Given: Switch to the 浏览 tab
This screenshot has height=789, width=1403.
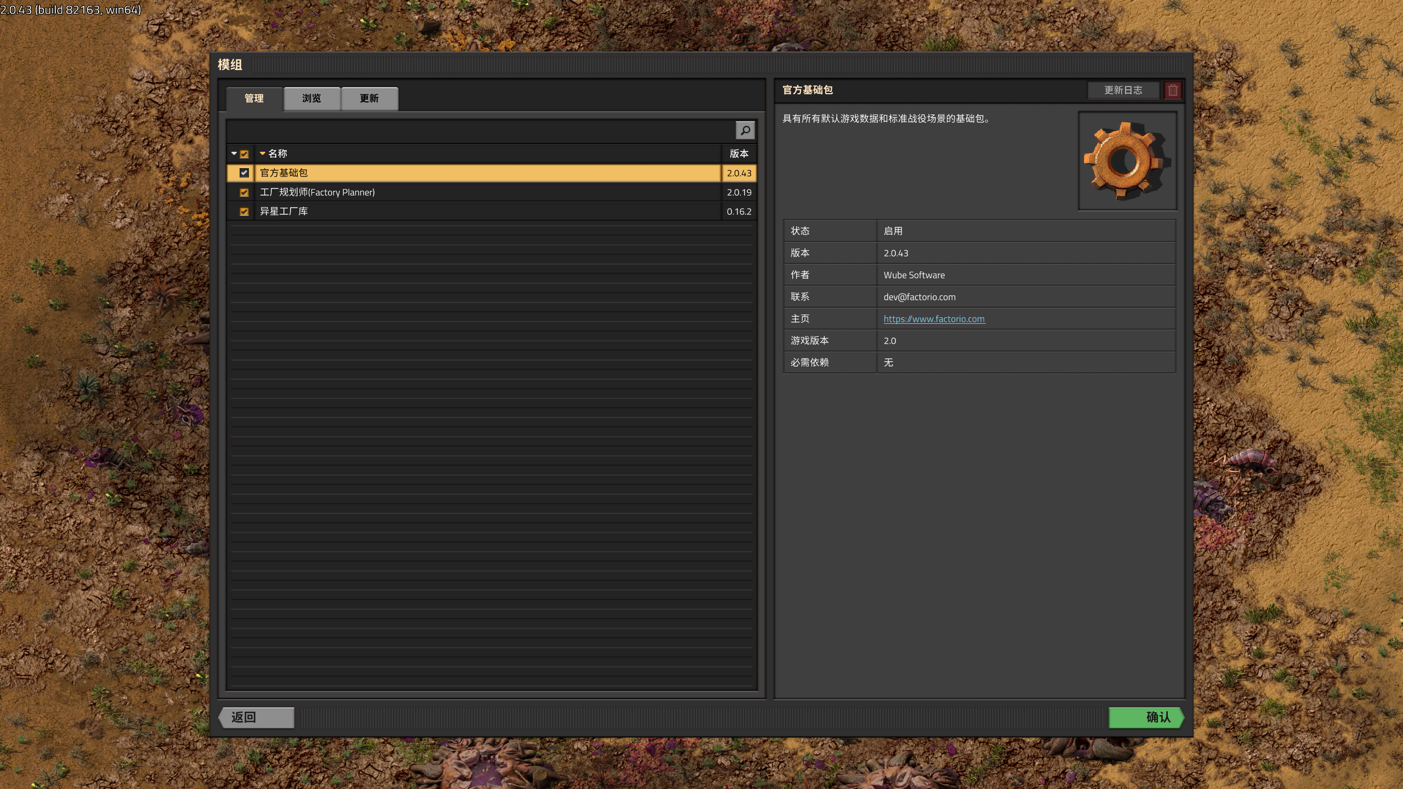Looking at the screenshot, I should 311,98.
